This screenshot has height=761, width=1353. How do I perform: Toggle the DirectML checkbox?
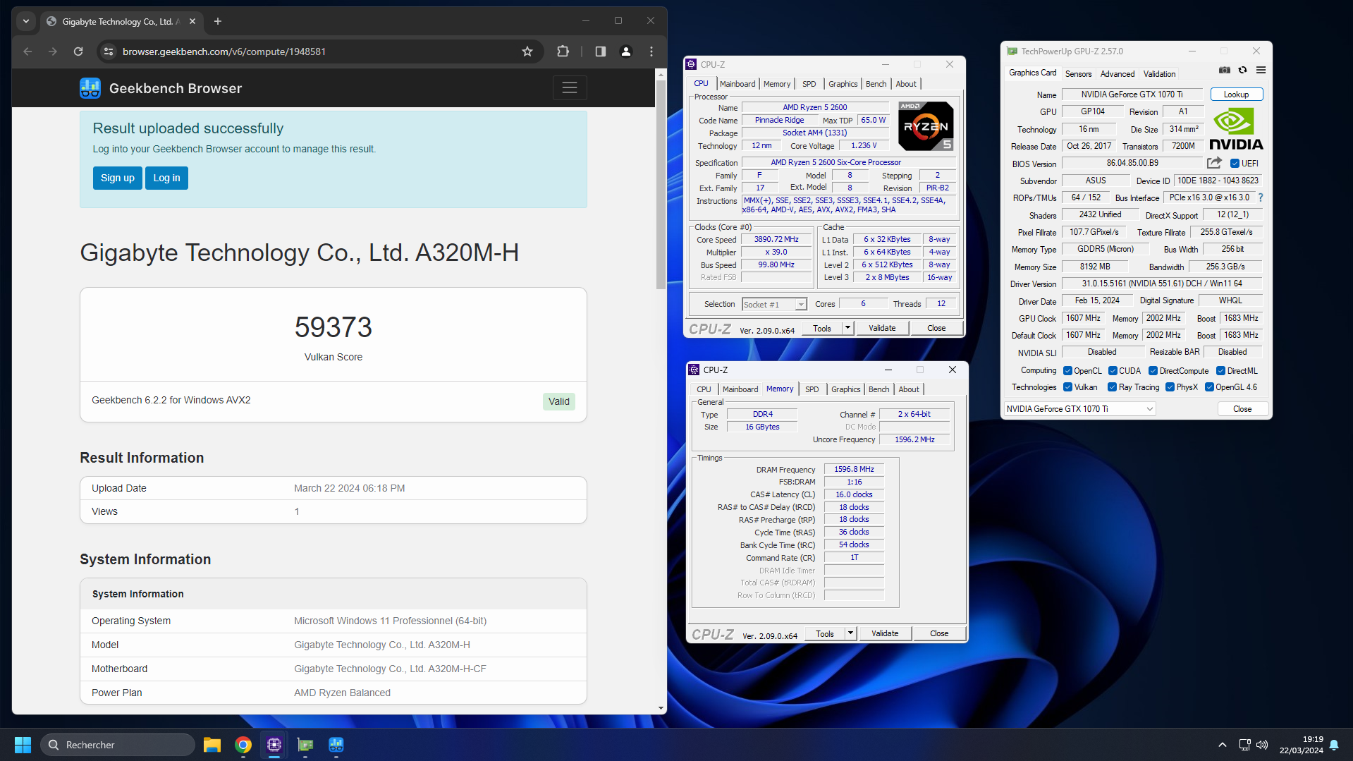click(x=1220, y=371)
